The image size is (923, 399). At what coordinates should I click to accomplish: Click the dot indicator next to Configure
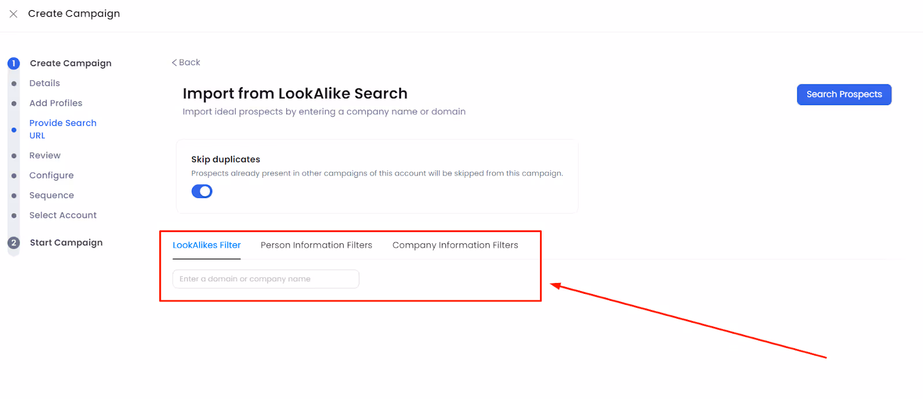(x=13, y=175)
